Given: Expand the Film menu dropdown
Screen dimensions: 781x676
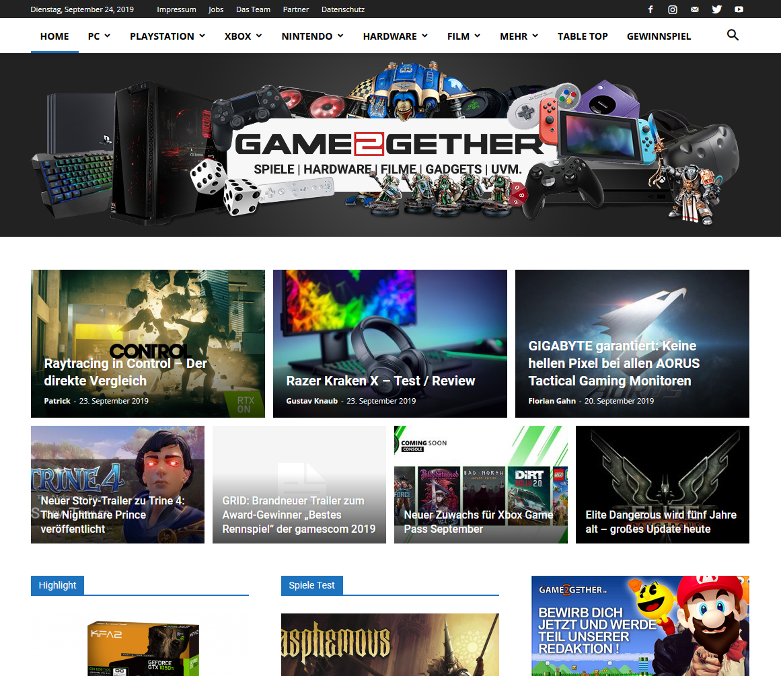Looking at the screenshot, I should (463, 36).
